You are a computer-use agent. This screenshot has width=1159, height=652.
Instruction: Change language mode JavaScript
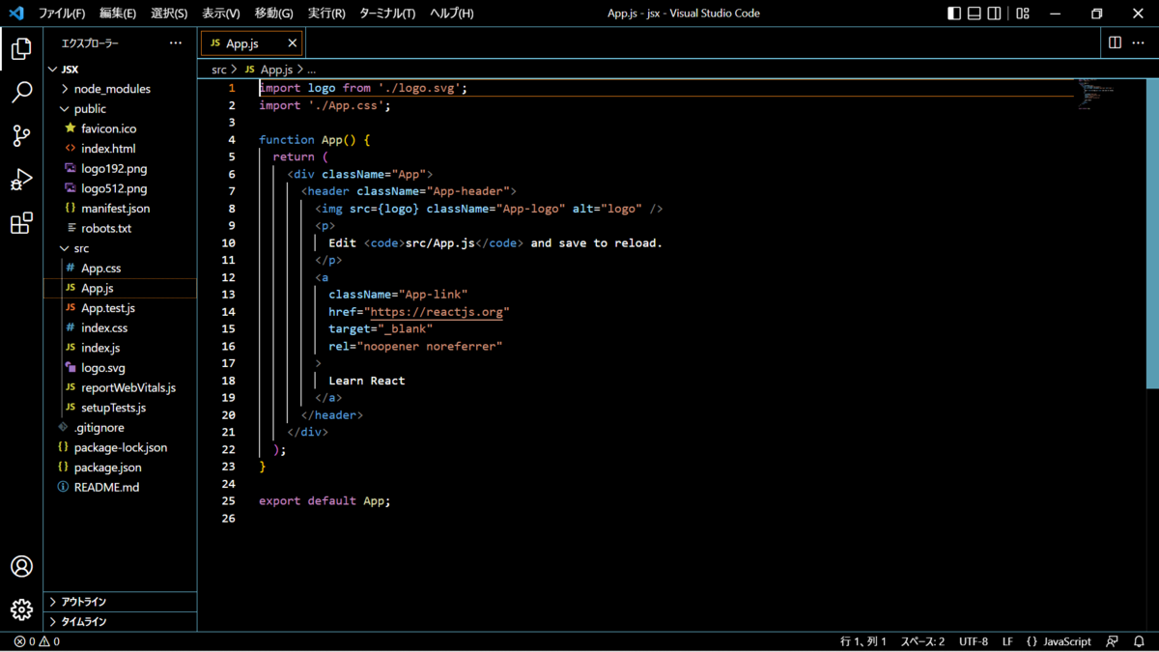[x=1066, y=641]
